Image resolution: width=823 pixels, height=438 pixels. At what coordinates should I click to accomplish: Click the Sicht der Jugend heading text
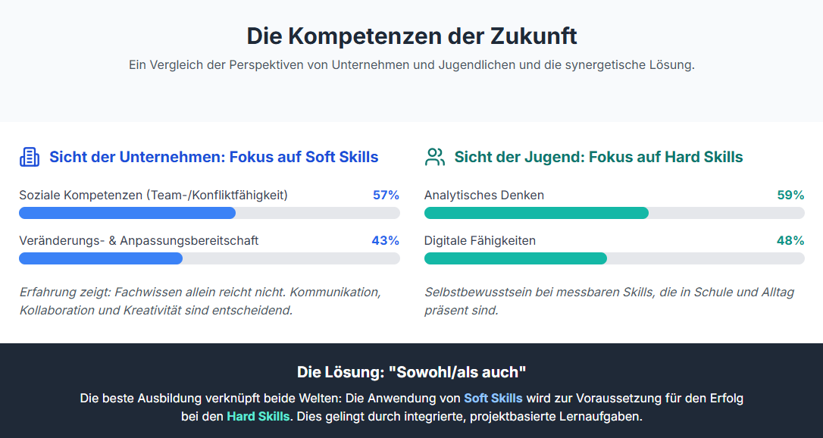pyautogui.click(x=599, y=157)
